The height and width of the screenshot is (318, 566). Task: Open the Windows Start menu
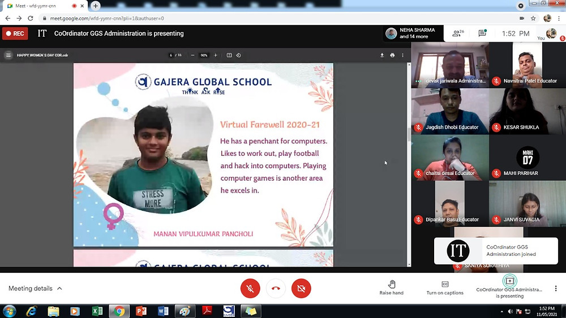click(x=10, y=311)
